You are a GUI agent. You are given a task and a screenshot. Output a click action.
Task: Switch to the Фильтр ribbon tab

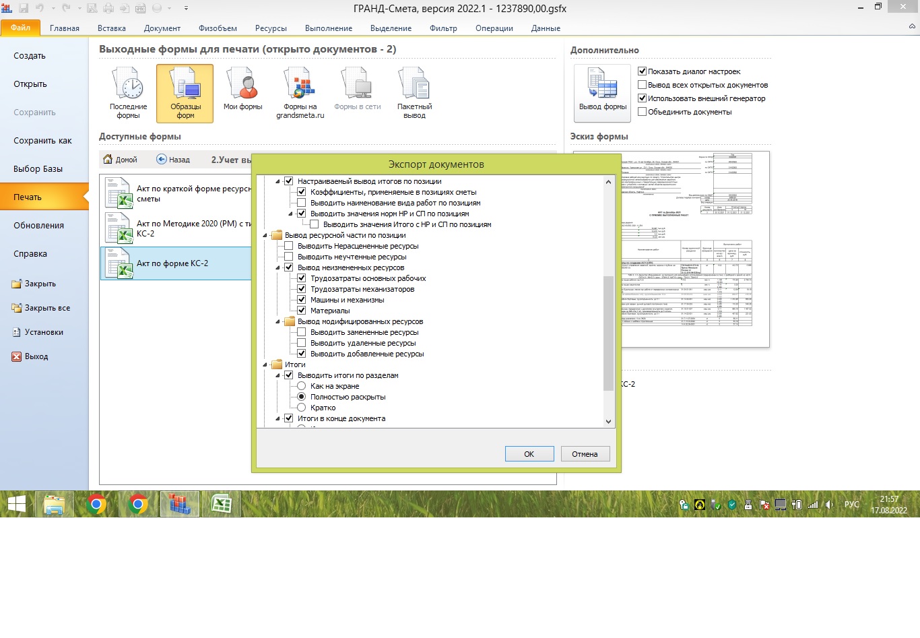pyautogui.click(x=443, y=28)
